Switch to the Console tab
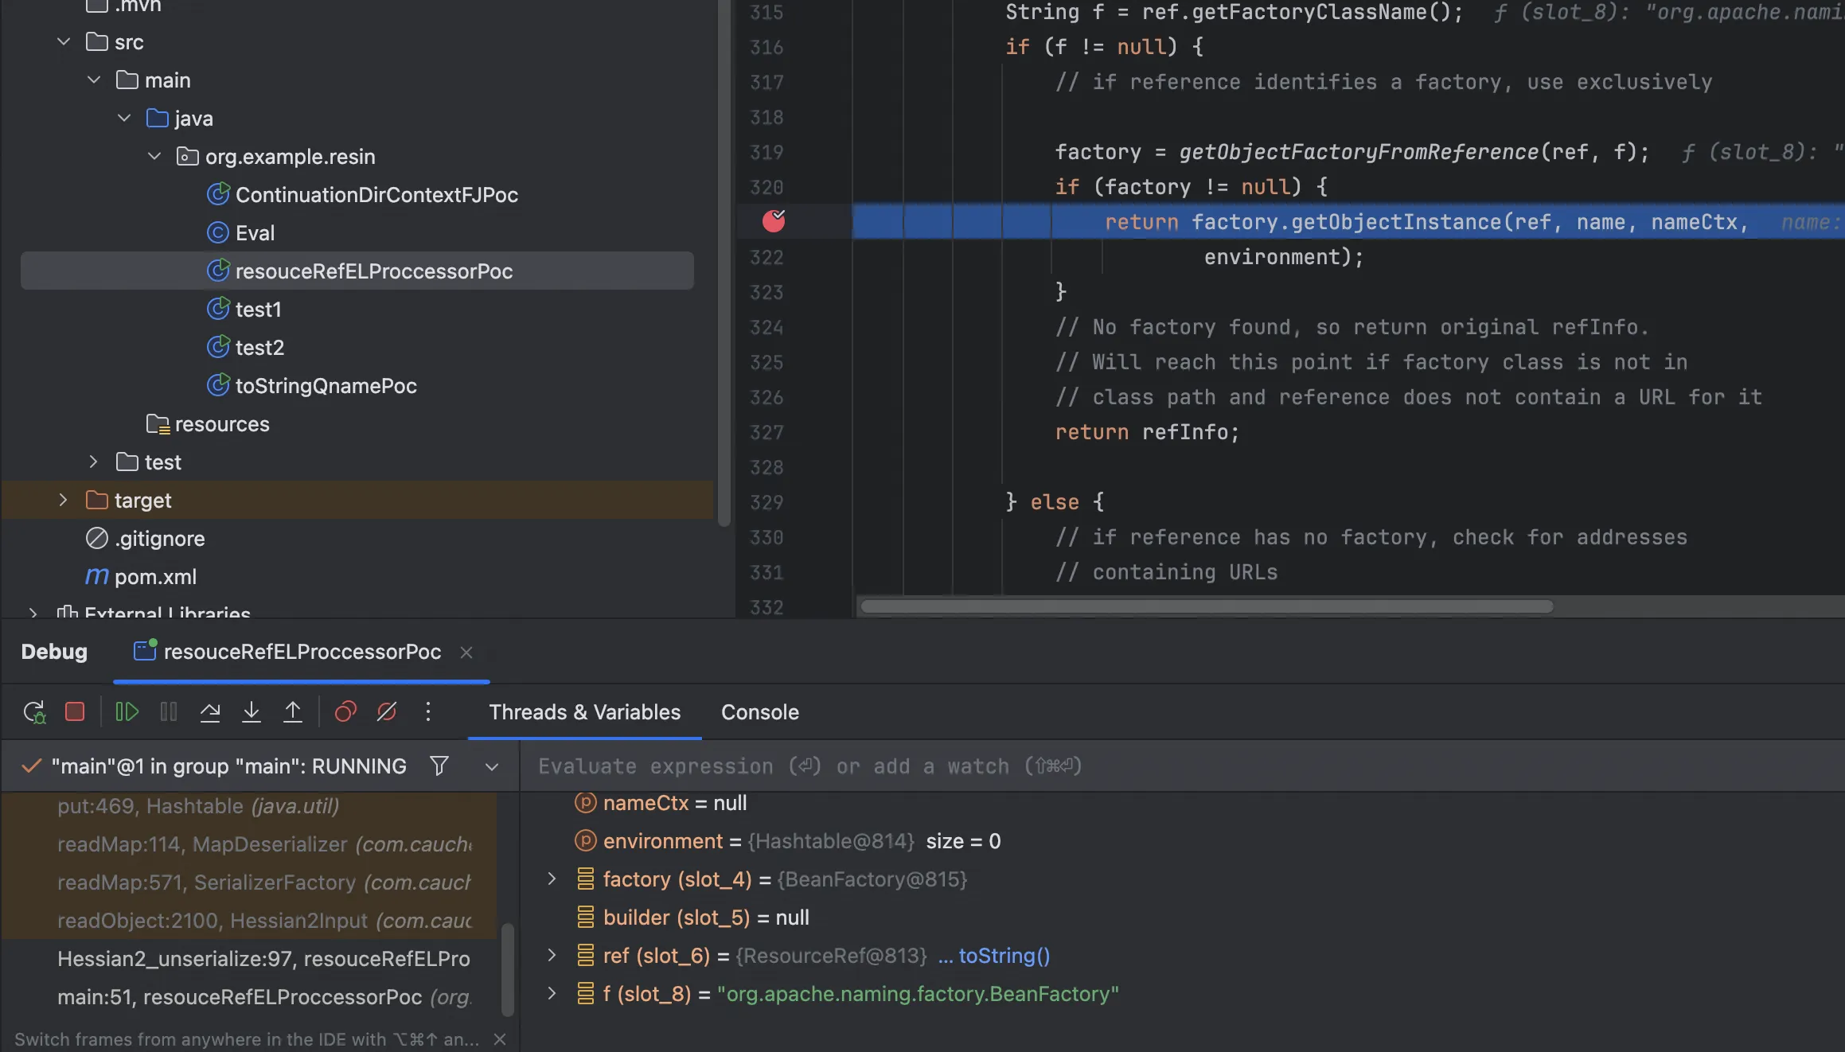The width and height of the screenshot is (1845, 1052). (759, 712)
